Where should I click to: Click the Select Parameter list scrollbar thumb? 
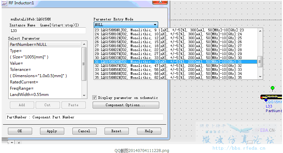click(x=84, y=64)
